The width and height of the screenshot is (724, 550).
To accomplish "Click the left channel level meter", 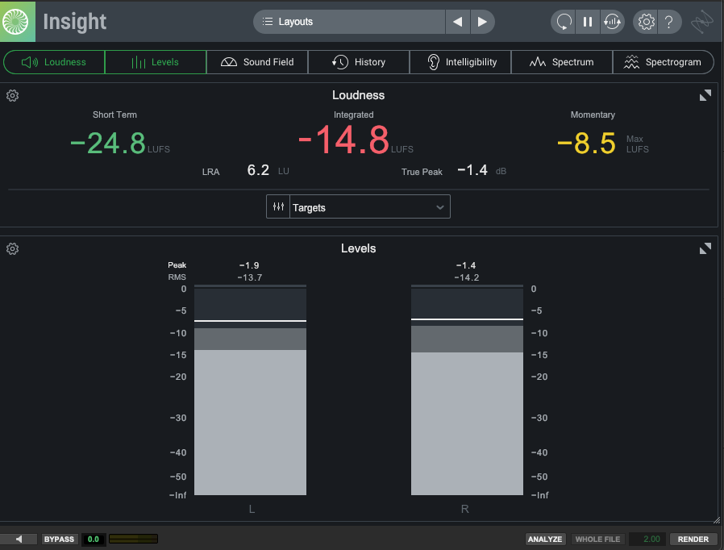I will [250, 390].
